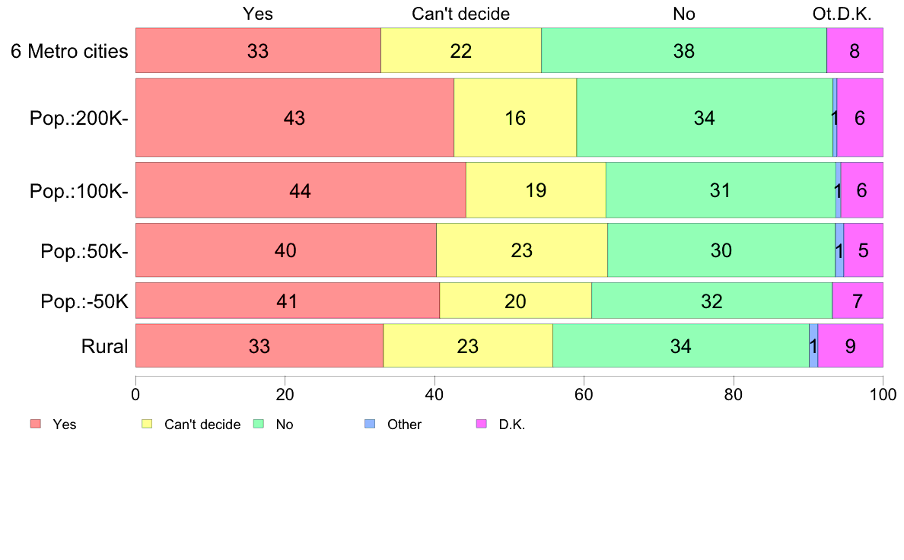Screen dimensions: 904x560
Task: Click the "Ot." column header at top
Action: click(x=823, y=14)
